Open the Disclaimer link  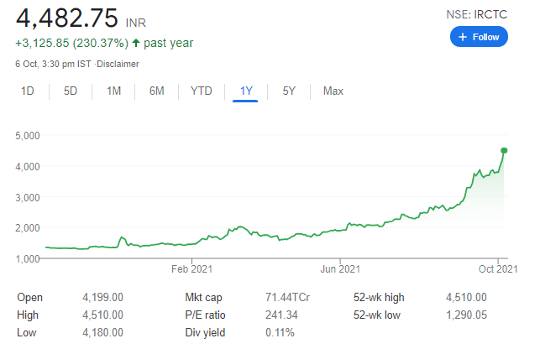click(118, 64)
